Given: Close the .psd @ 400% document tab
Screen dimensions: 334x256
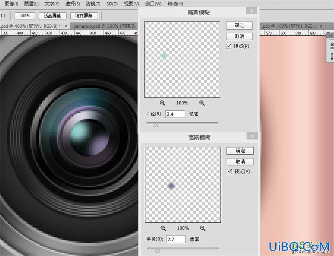Looking at the screenshot, I should point(66,26).
